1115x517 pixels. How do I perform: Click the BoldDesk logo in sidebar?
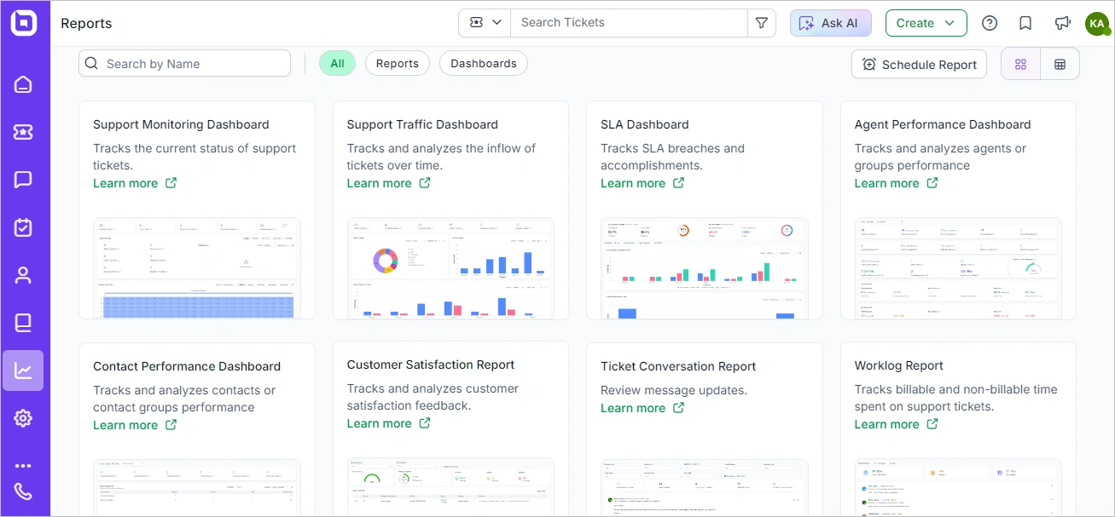[23, 23]
